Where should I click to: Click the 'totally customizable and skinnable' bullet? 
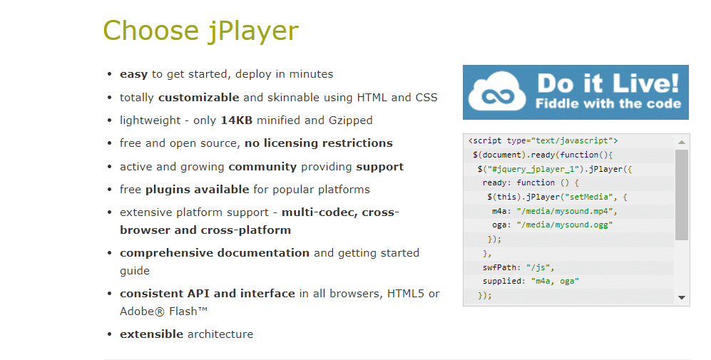coord(278,98)
